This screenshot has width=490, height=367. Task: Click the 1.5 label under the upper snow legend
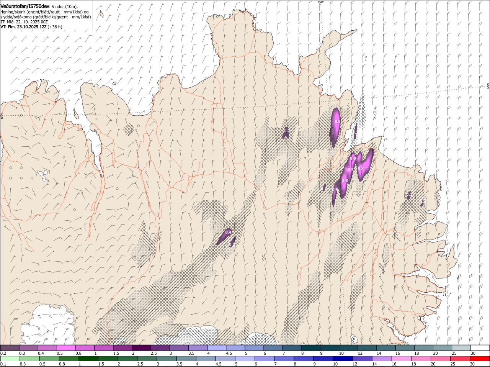(x=116, y=353)
